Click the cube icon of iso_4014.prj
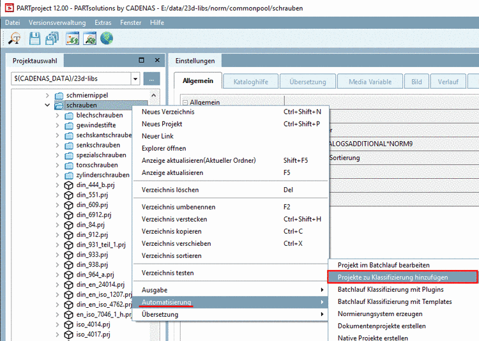This screenshot has height=341, width=479. coord(69,324)
